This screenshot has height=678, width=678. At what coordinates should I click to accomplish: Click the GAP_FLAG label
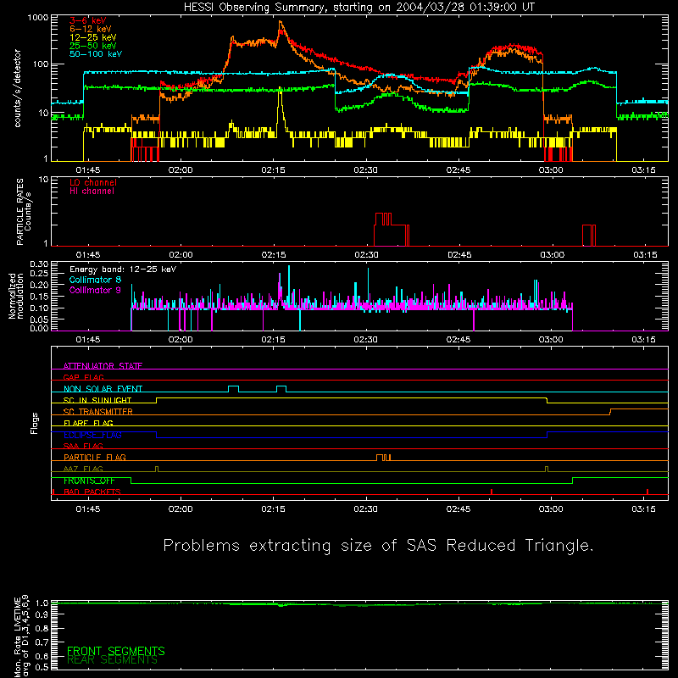83,377
